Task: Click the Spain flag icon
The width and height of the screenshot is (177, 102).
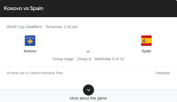Action: click(146, 41)
